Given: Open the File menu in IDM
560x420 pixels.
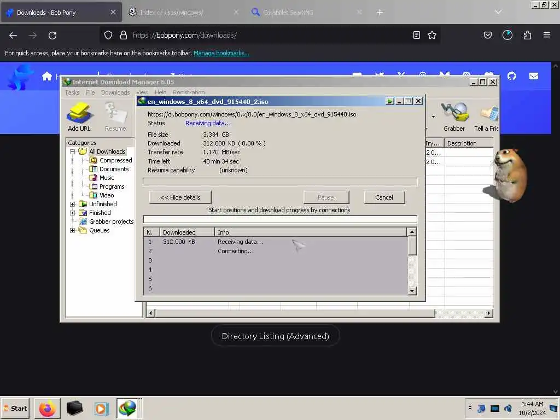Looking at the screenshot, I should tap(90, 92).
